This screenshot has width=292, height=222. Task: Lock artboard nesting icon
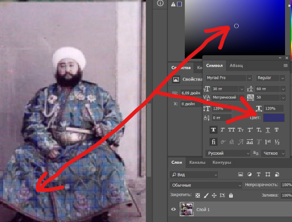coord(222,196)
